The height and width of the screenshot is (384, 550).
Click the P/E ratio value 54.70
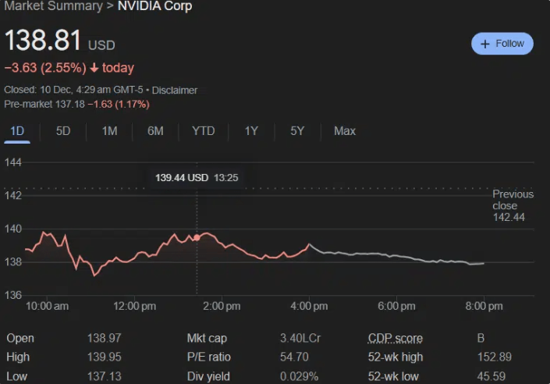pyautogui.click(x=294, y=357)
